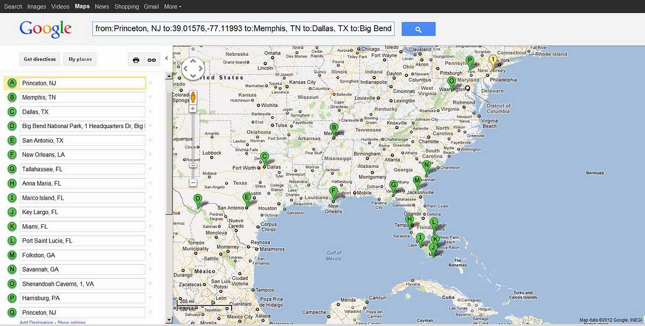Image resolution: width=645 pixels, height=326 pixels.
Task: Select map marker C near Dallas
Action: point(264,158)
